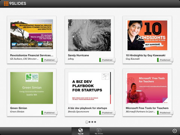Click the title 'Sandy Hurricane'

pos(78,55)
